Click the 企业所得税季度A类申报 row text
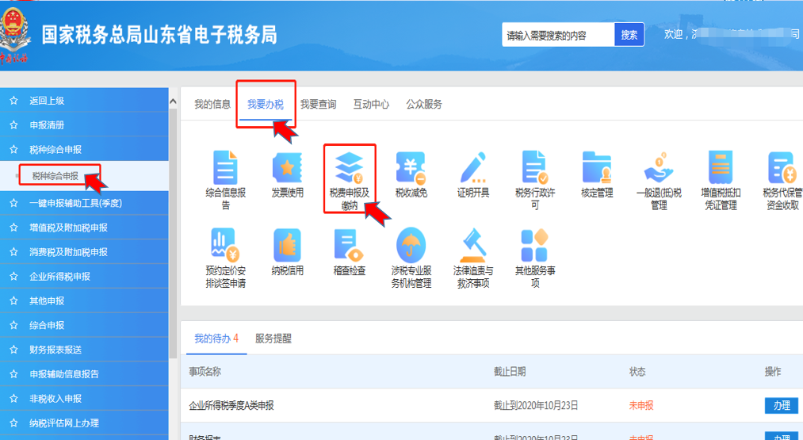803x440 pixels. 231,406
